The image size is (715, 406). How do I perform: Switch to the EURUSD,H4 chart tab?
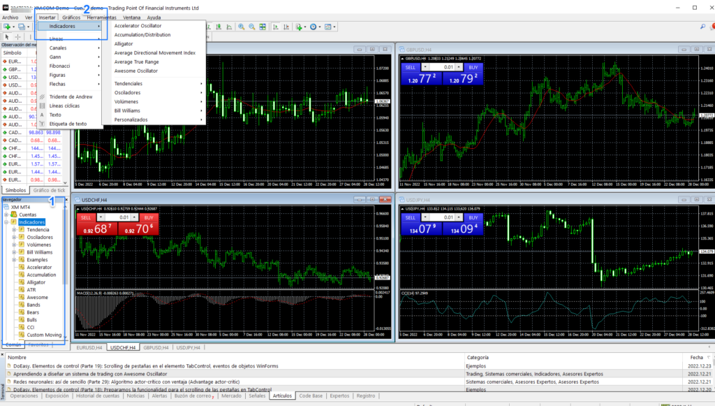click(x=89, y=347)
